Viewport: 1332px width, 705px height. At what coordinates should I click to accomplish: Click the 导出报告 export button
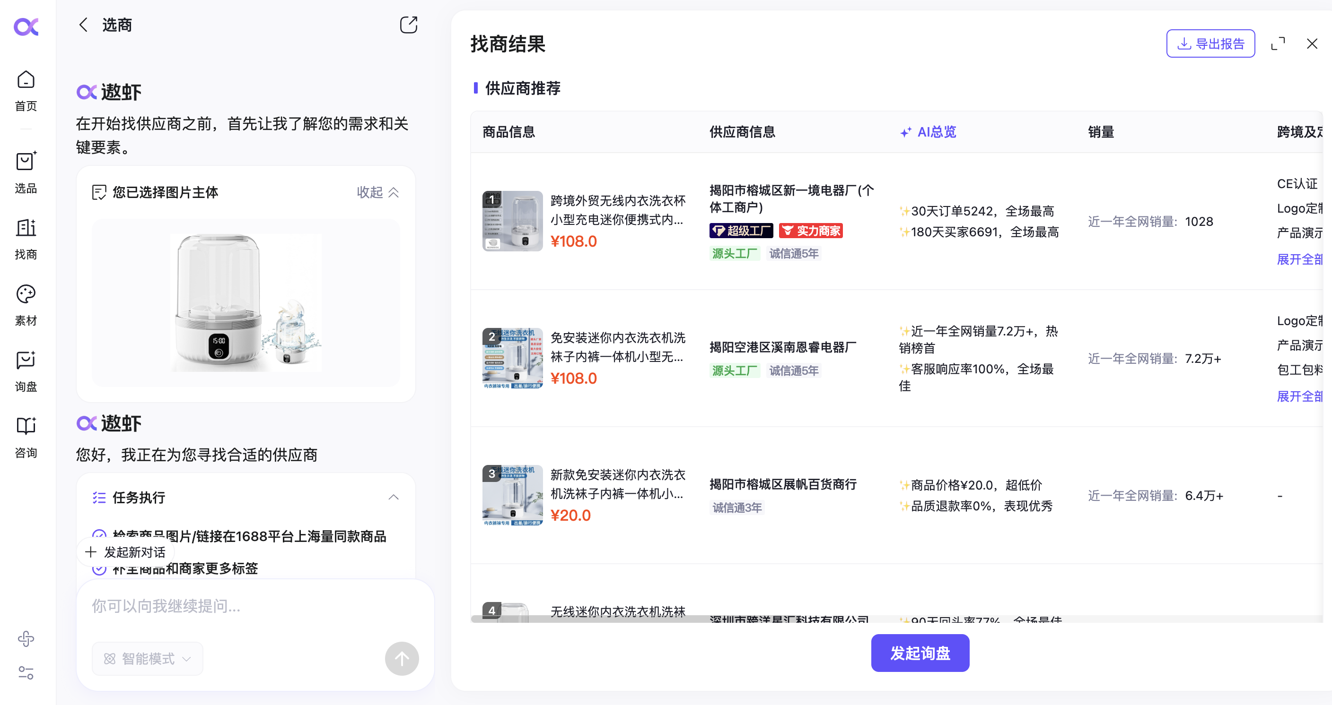(1210, 43)
